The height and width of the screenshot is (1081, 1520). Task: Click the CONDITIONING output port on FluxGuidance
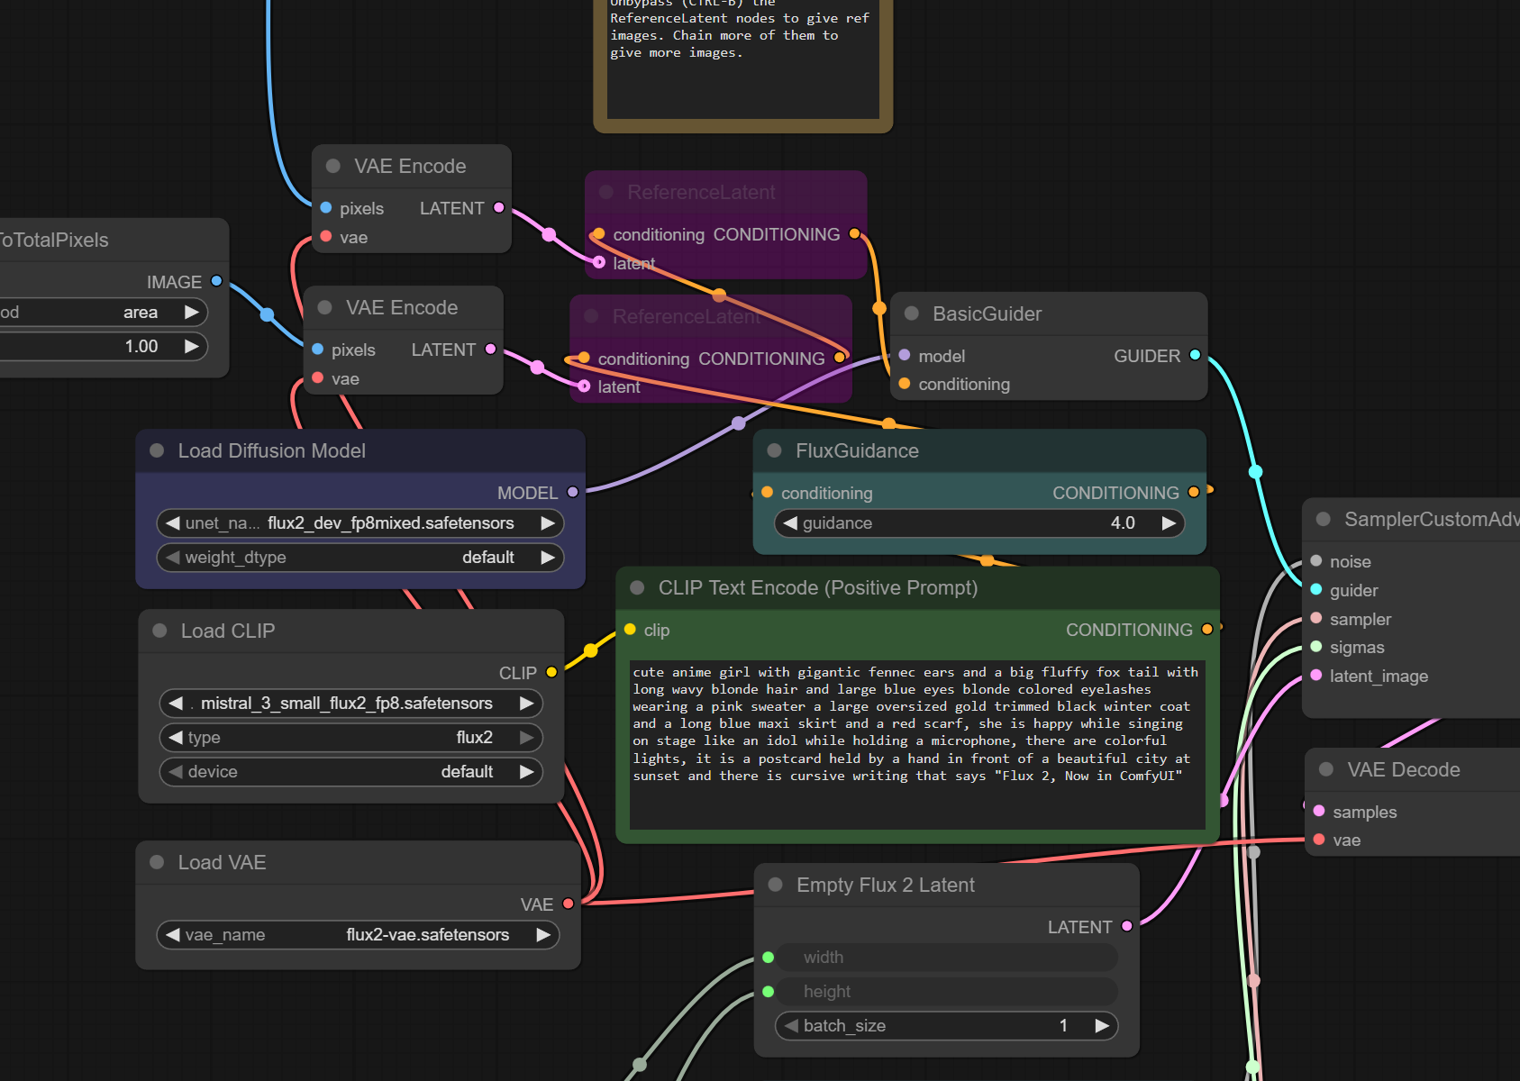[1194, 492]
